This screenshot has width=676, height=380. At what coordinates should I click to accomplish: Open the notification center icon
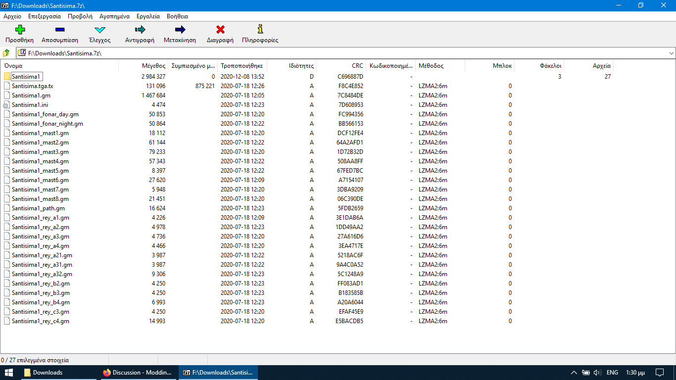[660, 373]
